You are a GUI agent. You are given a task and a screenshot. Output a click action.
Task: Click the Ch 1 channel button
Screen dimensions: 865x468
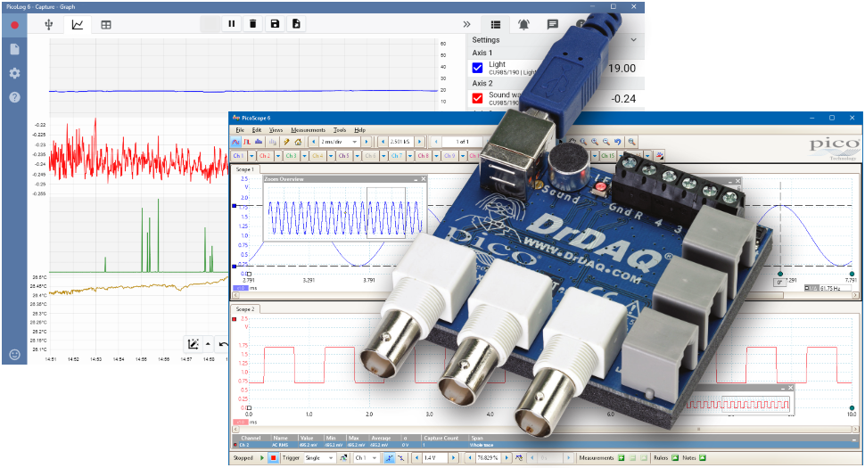click(x=238, y=156)
